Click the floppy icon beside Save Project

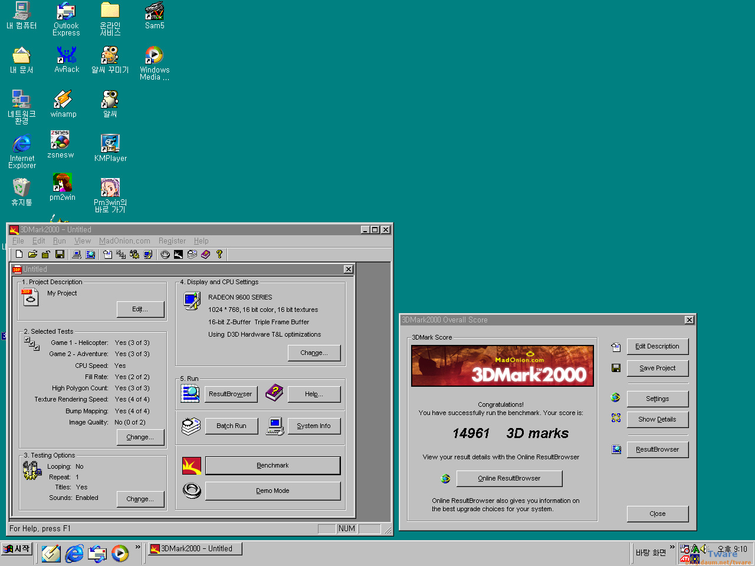(616, 368)
